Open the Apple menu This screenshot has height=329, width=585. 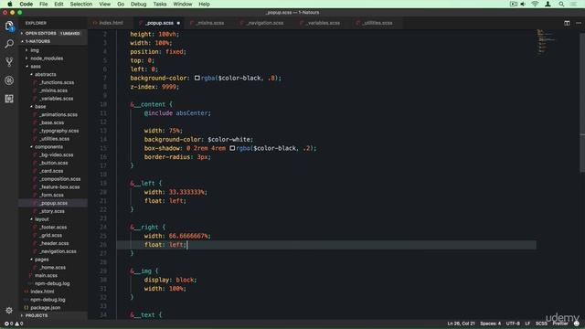point(10,4)
